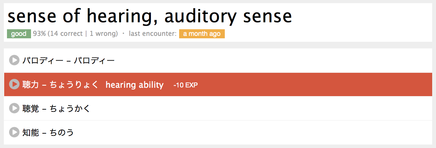
Task: Click the 93% accuracy statistic
Action: point(39,34)
